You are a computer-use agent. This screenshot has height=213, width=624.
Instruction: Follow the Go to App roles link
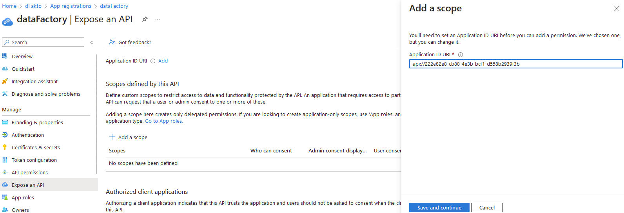[x=164, y=121]
